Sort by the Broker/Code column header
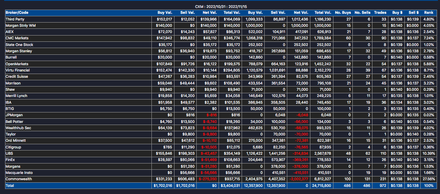440x194 pixels. (x=17, y=13)
